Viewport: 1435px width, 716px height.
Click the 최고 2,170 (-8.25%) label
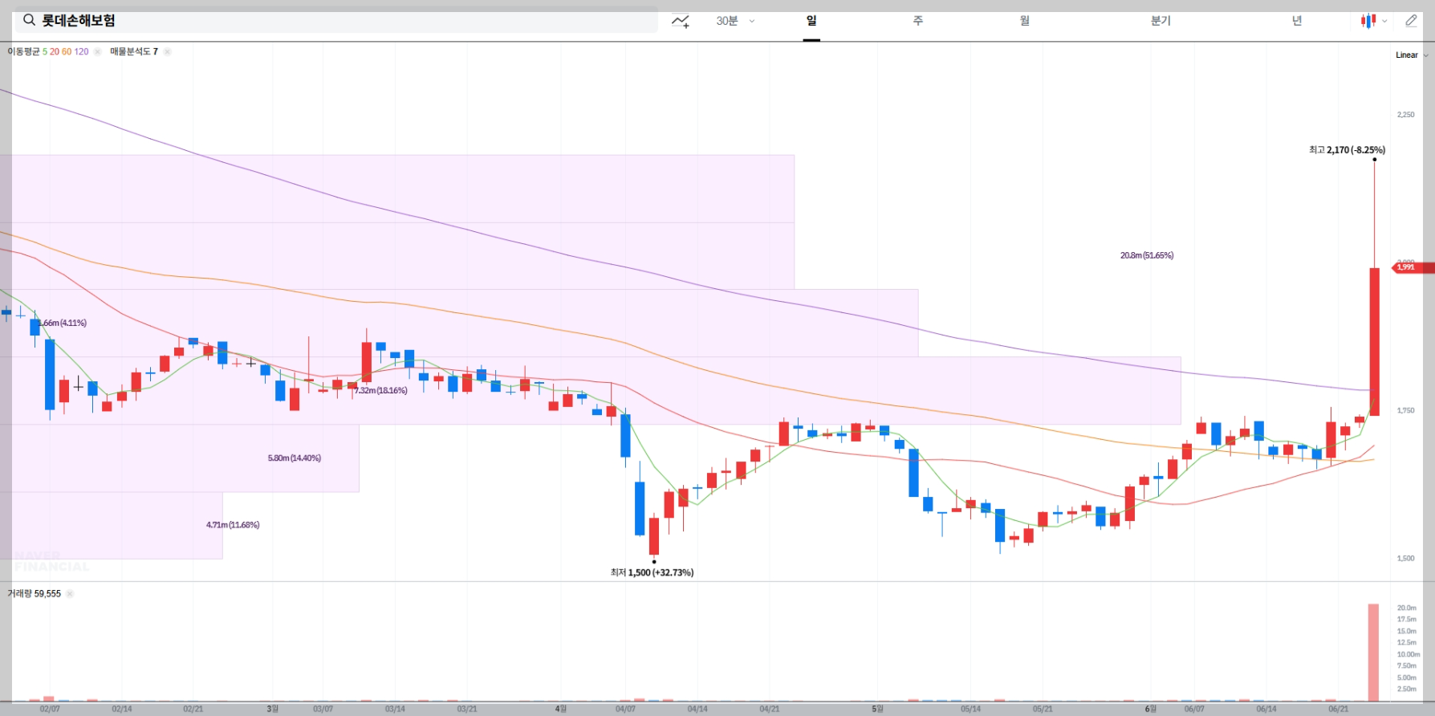(1347, 150)
